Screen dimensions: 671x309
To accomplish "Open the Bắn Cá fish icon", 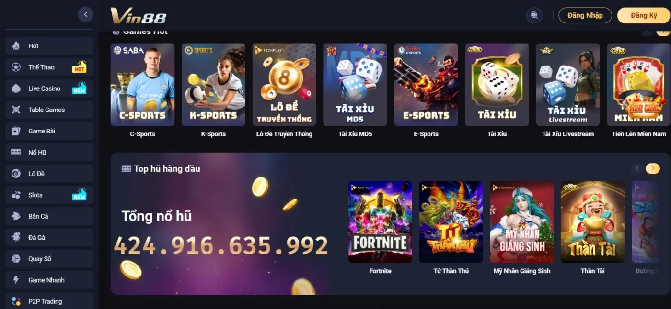I will click(16, 216).
